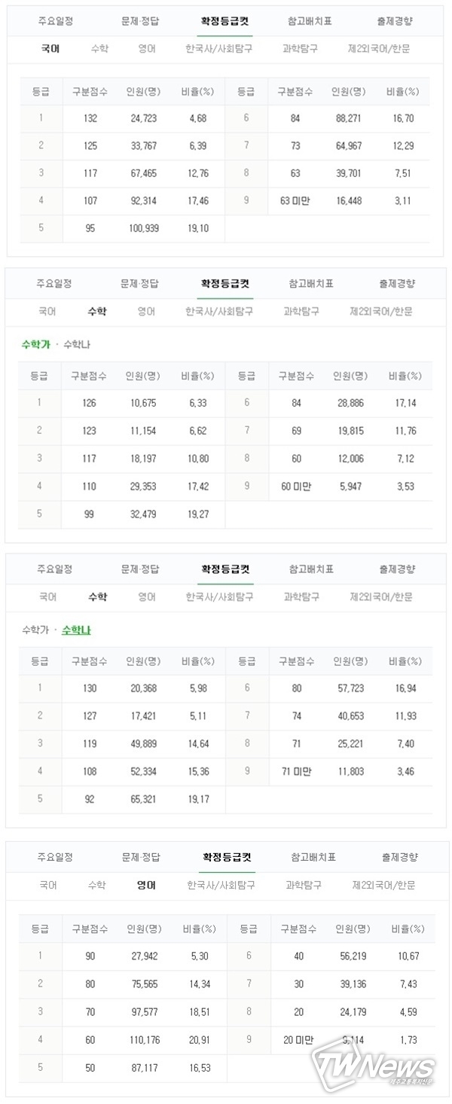Switch to 수학가 from the 수학나 table

tap(36, 630)
